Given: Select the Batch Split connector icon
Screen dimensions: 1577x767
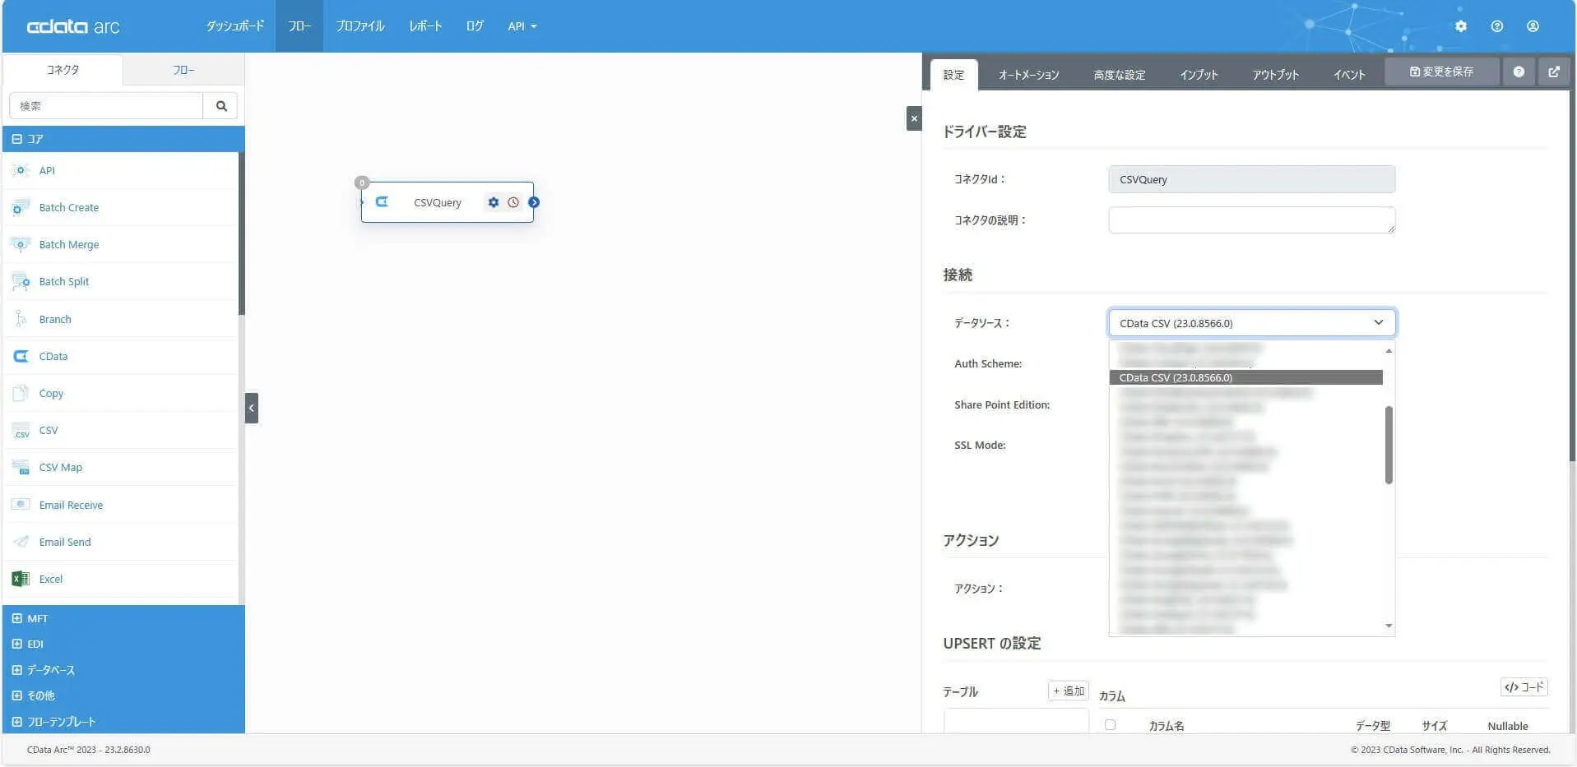Looking at the screenshot, I should (21, 281).
